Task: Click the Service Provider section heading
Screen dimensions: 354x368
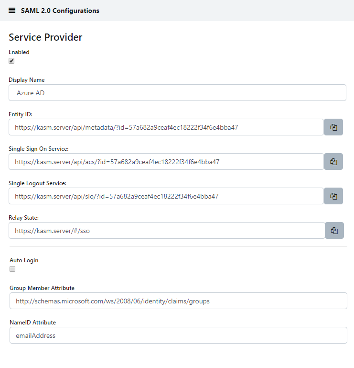Action: click(x=45, y=37)
